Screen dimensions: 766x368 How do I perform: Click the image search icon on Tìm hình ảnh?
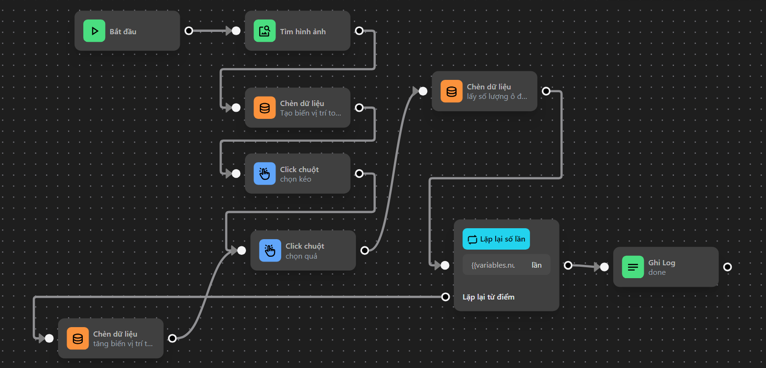click(265, 31)
